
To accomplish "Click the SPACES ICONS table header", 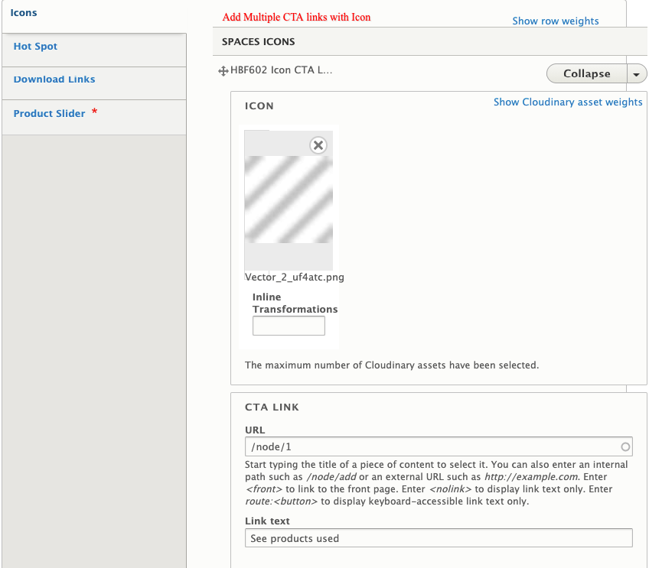I will pos(259,42).
